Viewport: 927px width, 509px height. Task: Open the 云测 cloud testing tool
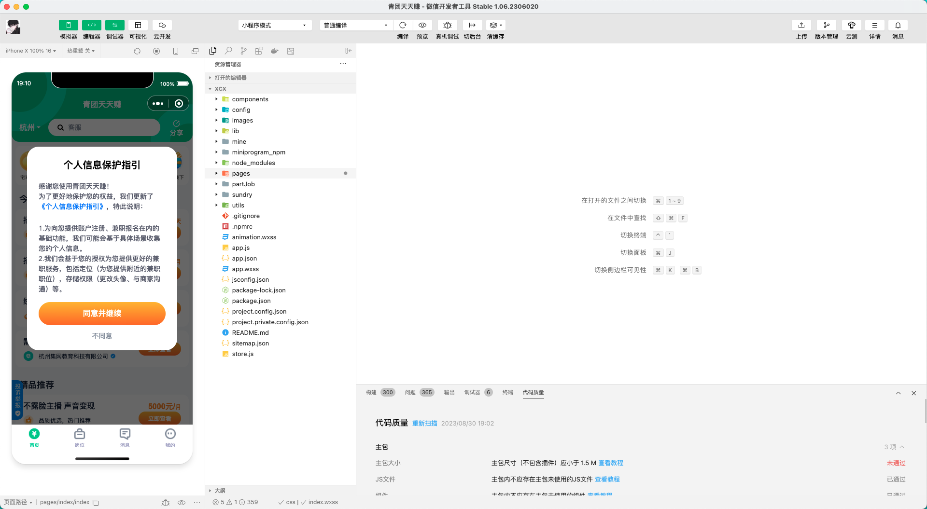point(852,25)
